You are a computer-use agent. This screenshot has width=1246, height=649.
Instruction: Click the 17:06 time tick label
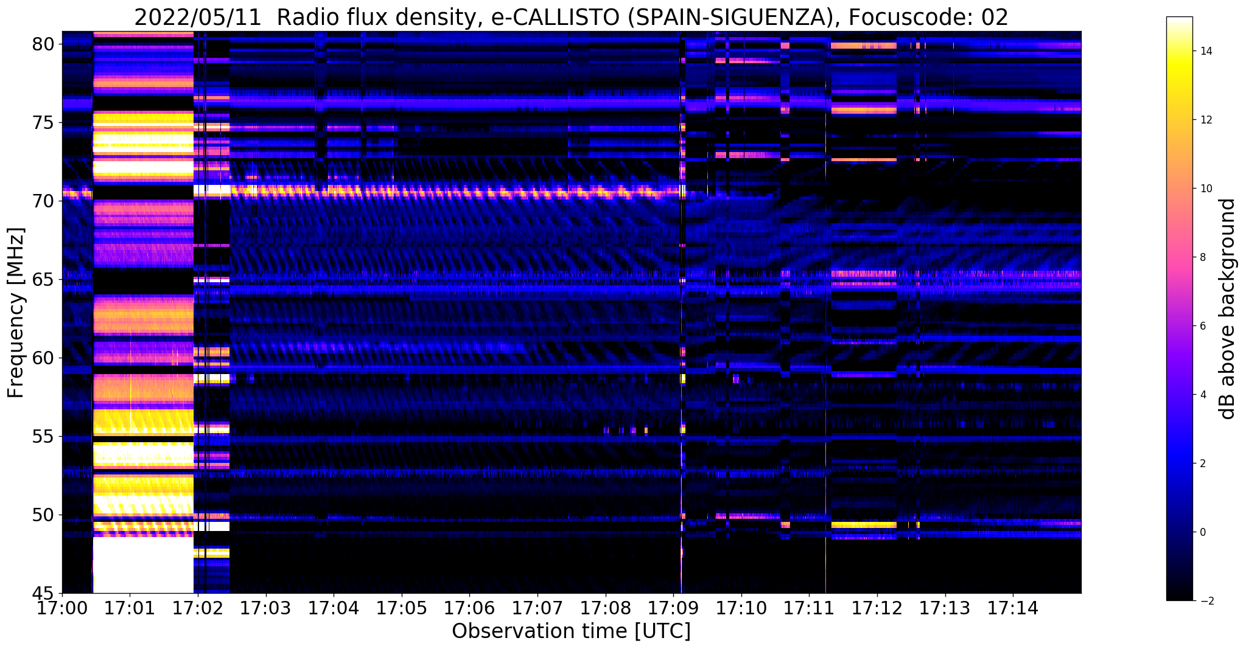point(469,608)
